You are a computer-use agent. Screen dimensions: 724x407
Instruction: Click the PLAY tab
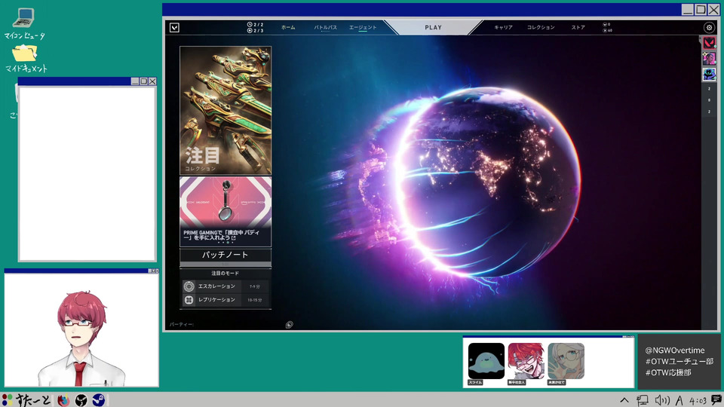(433, 28)
